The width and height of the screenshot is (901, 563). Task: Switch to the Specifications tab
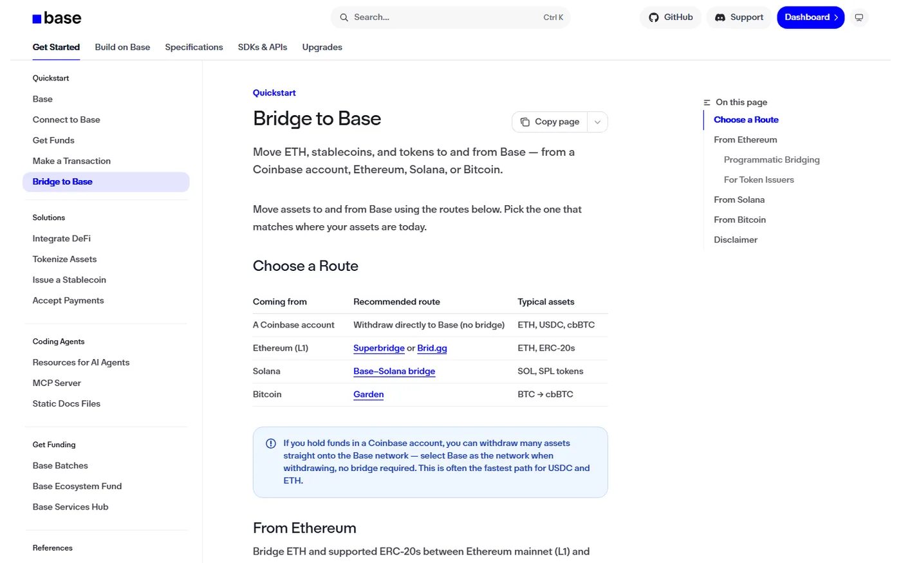[194, 47]
